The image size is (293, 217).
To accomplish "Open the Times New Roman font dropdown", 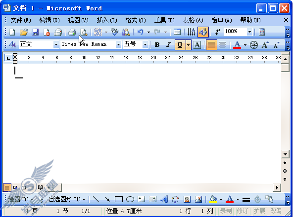I will coord(118,44).
